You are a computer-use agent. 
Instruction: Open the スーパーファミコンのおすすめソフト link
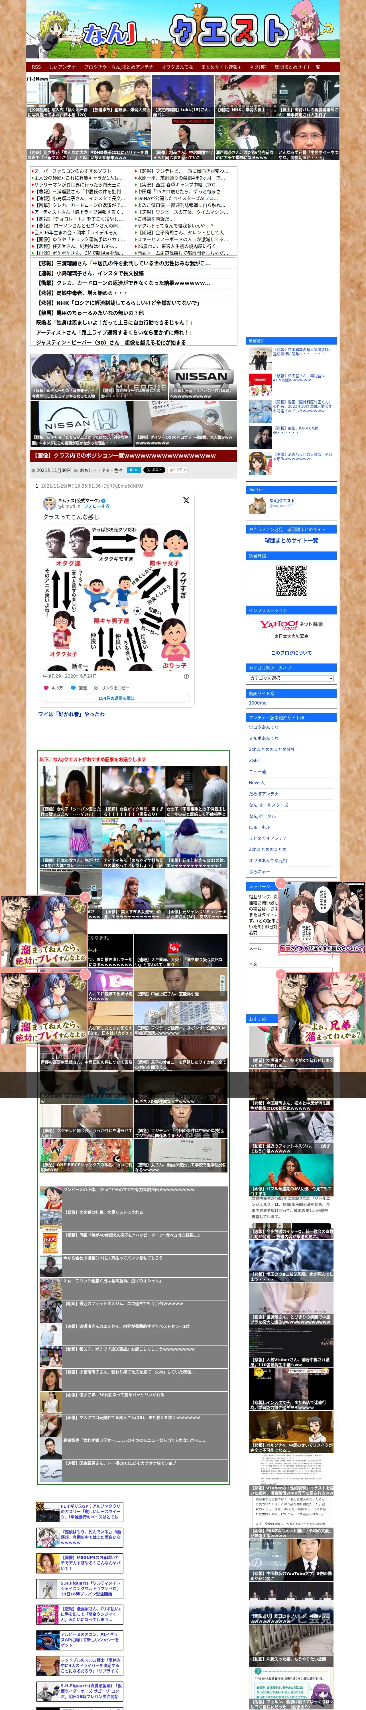pos(72,171)
